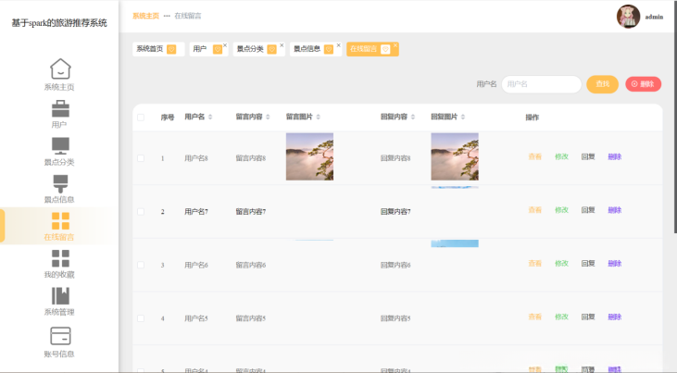The width and height of the screenshot is (677, 373).
Task: Select the 景点信息 brush icon
Action: click(60, 183)
